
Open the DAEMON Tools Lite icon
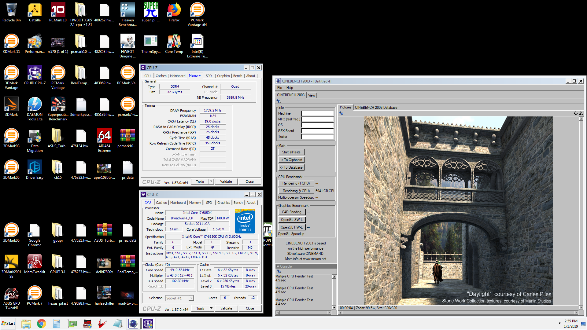coord(35,109)
